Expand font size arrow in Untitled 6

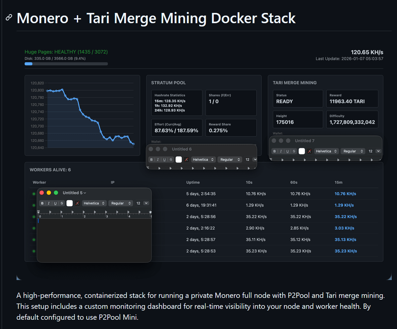pyautogui.click(x=255, y=160)
